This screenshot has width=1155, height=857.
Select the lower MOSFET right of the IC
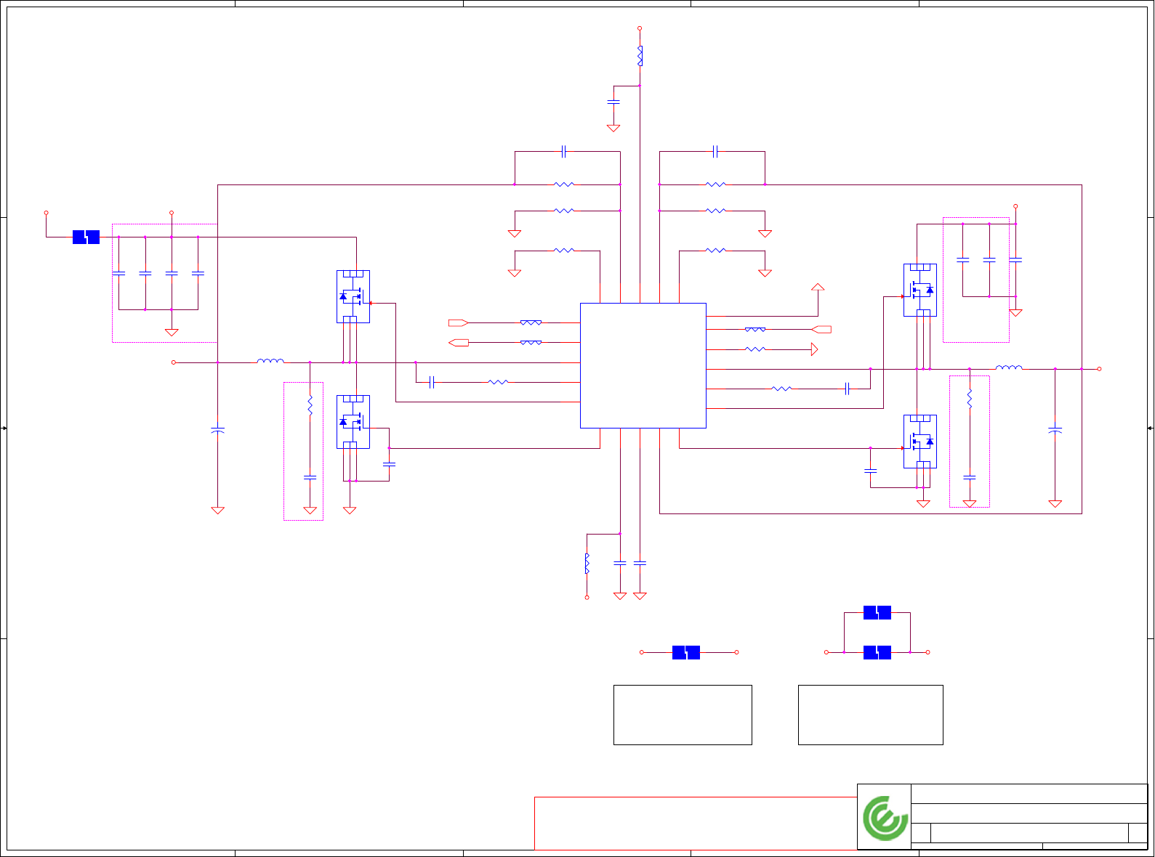(x=920, y=442)
